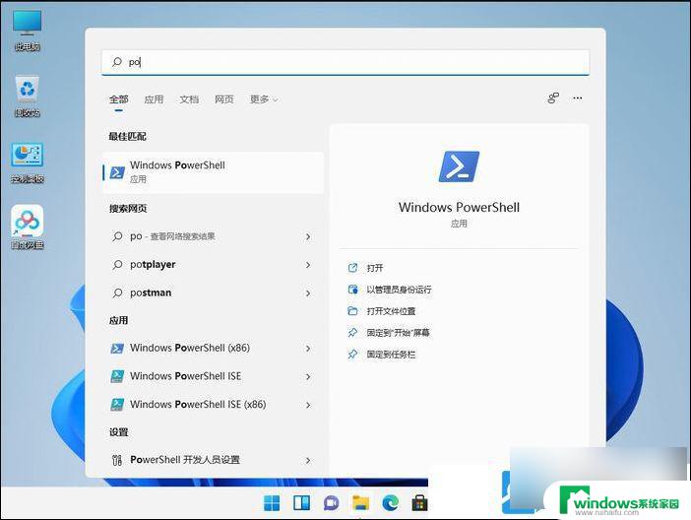
Task: Click icon of PowerShell ISE (x86)
Action: point(117,405)
